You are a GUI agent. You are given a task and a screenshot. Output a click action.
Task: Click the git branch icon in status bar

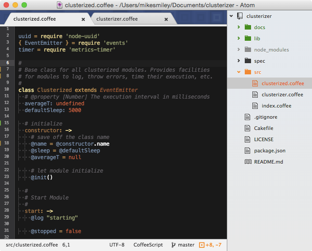173,245
